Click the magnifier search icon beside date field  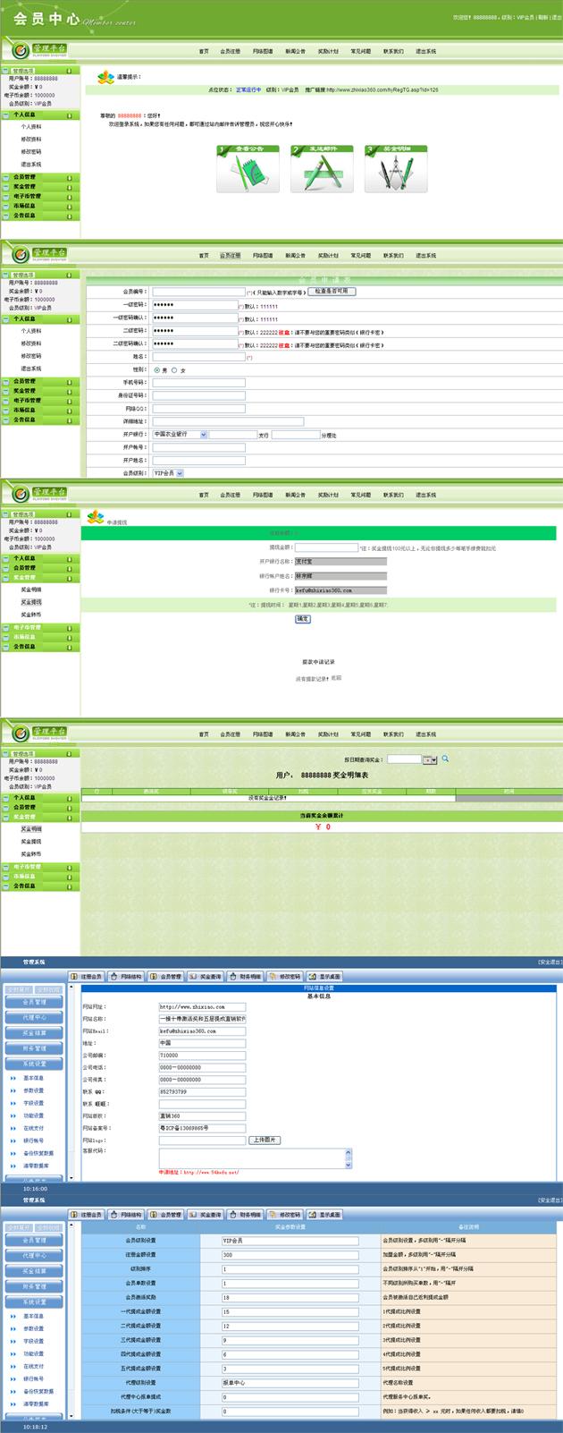(445, 759)
